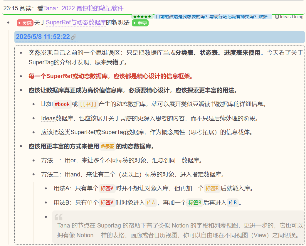Image resolution: width=306 pixels, height=246 pixels.
Task: Open the 2025/5/8 11:52:22 timestamp link
Action: [43, 37]
